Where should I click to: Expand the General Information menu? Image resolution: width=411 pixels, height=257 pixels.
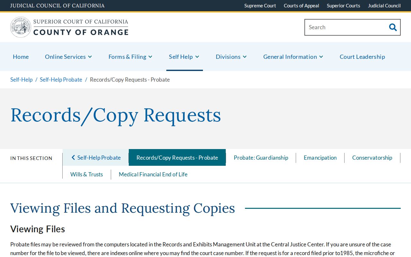tap(293, 57)
